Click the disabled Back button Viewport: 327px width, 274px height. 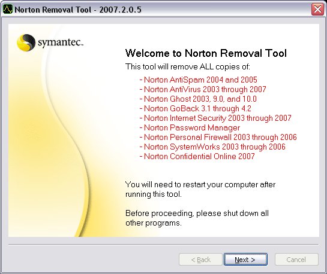tap(200, 260)
